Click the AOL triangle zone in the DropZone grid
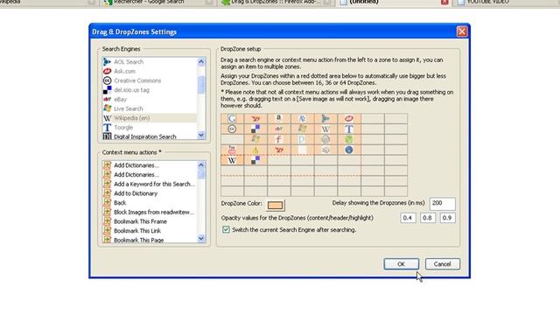 coord(325,119)
